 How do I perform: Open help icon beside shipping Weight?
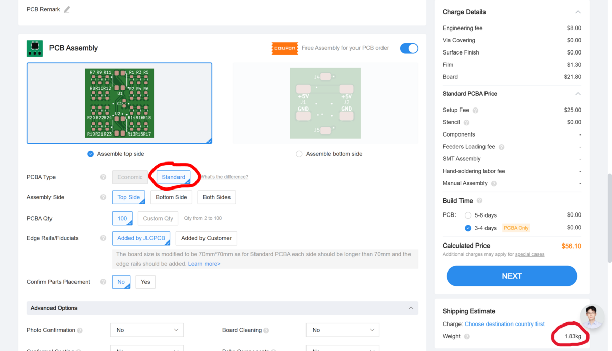pos(467,336)
